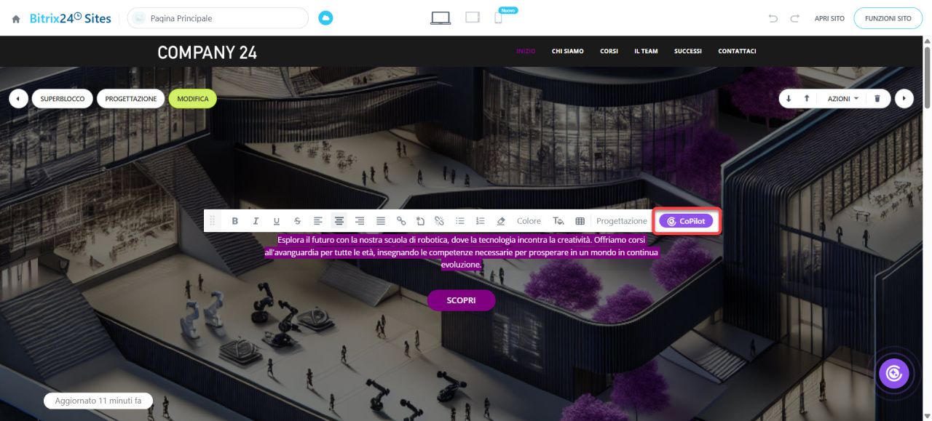
Task: Align text to the right
Action: 360,221
